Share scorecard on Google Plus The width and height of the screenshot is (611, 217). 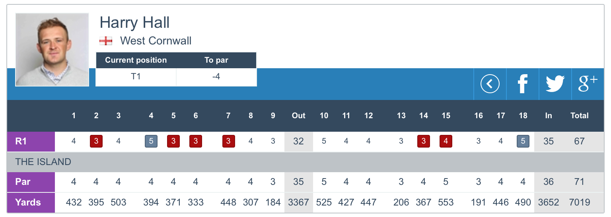[588, 84]
